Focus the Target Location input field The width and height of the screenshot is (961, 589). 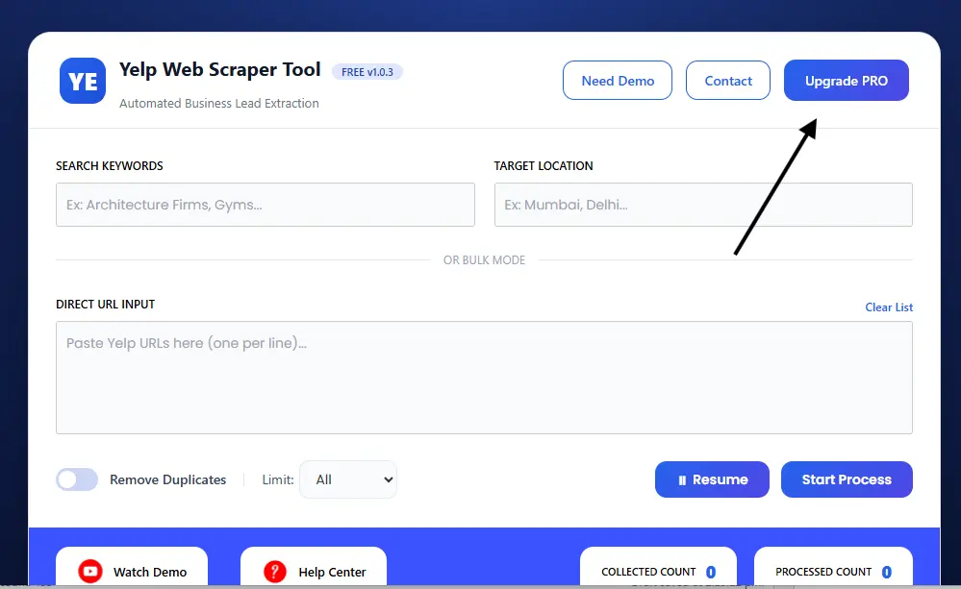pyautogui.click(x=703, y=205)
